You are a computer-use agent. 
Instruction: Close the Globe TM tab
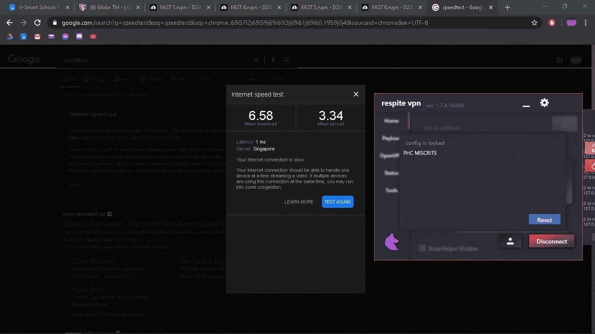tap(138, 7)
